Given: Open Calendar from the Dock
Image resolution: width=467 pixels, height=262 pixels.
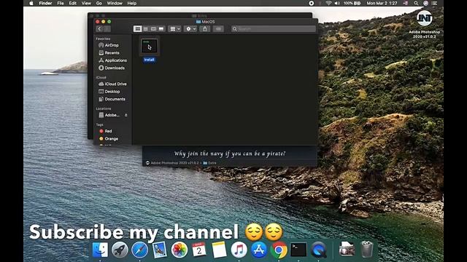Looking at the screenshot, I should coord(199,250).
